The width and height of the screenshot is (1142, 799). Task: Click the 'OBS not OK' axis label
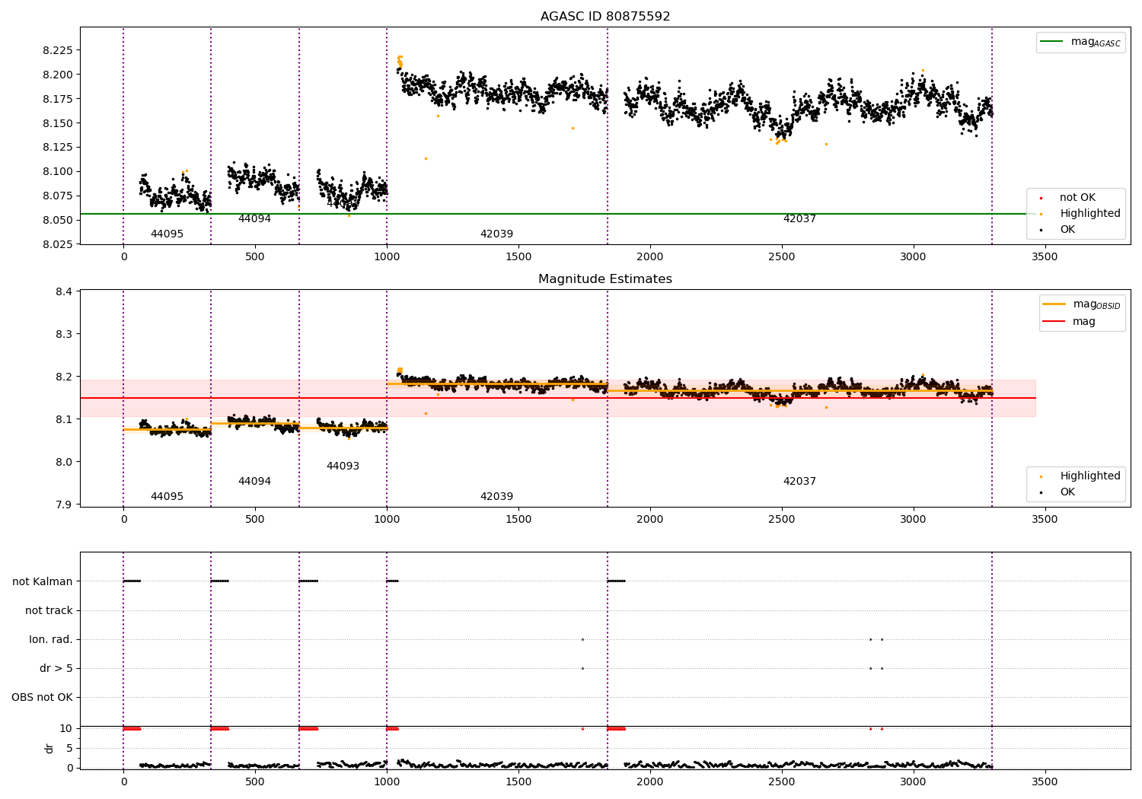point(43,698)
